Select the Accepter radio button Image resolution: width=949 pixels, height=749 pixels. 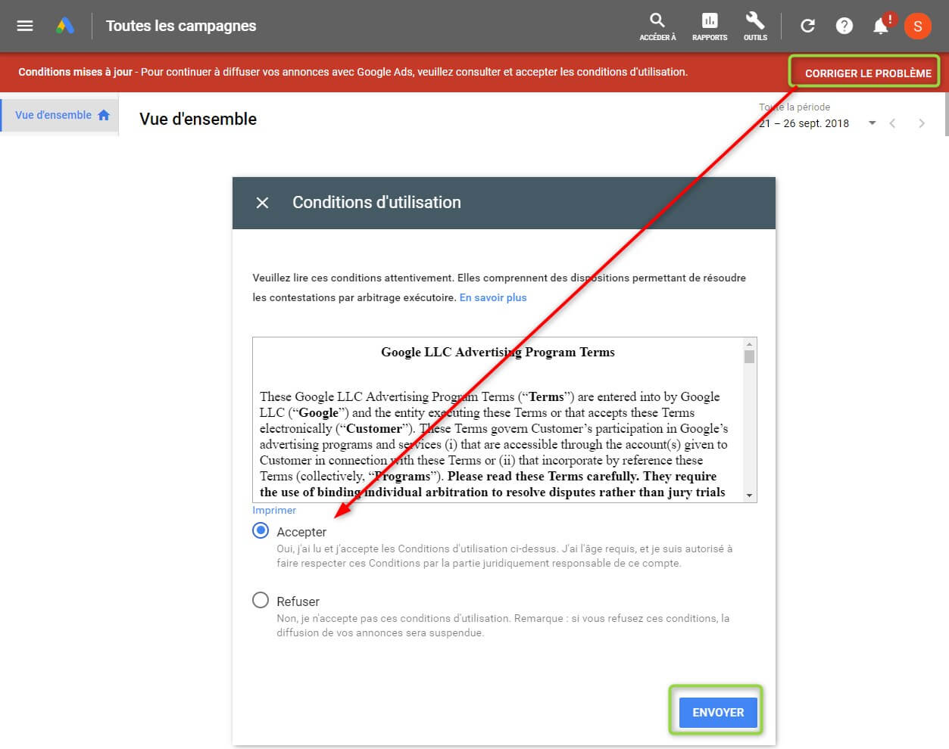point(261,530)
